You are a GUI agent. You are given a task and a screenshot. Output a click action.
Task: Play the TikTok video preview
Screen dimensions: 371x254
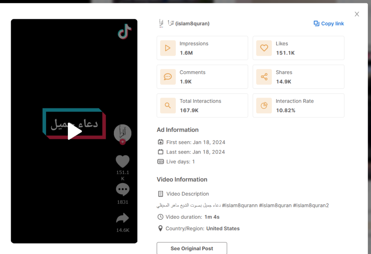tap(75, 132)
